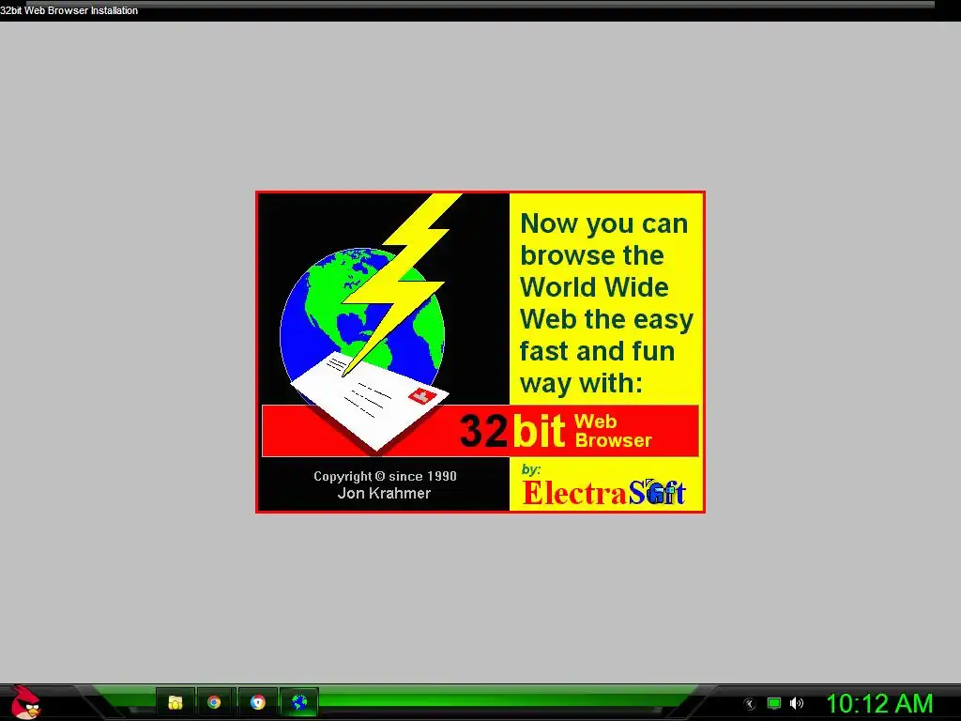Click the 10:12 AM clock
Screen dimensions: 961x721
pyautogui.click(x=880, y=703)
